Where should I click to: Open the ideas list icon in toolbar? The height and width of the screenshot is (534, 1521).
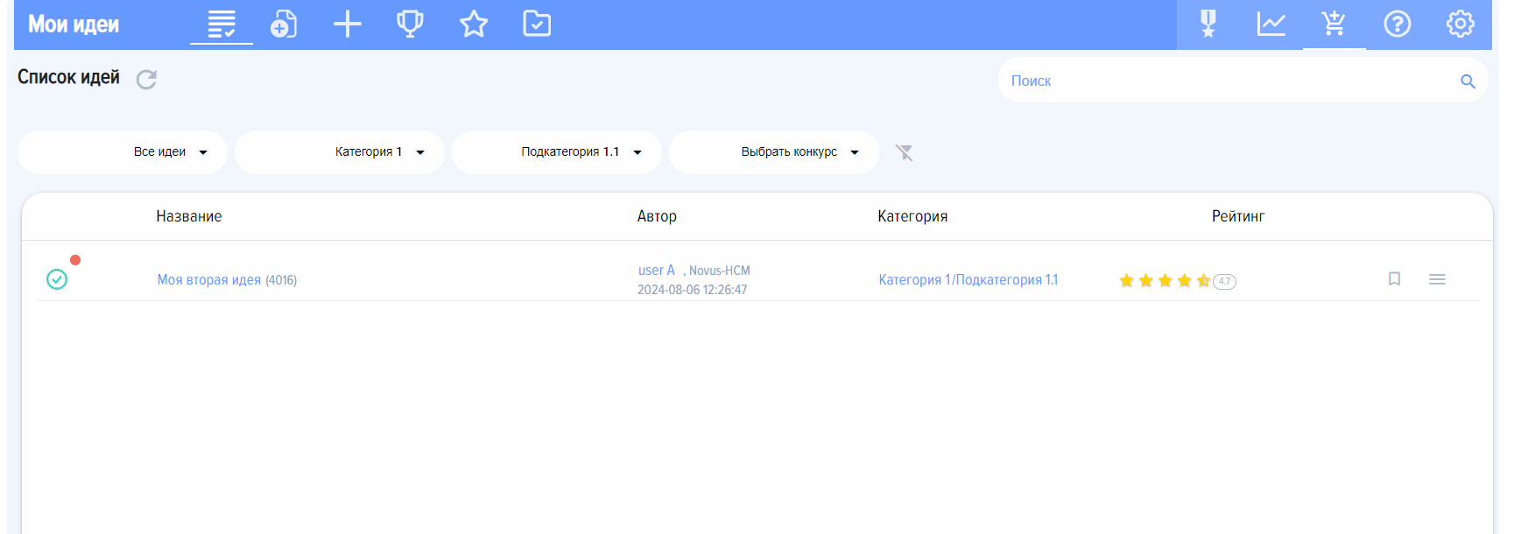pos(222,24)
